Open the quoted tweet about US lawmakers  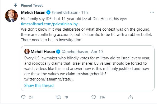click(x=88, y=68)
